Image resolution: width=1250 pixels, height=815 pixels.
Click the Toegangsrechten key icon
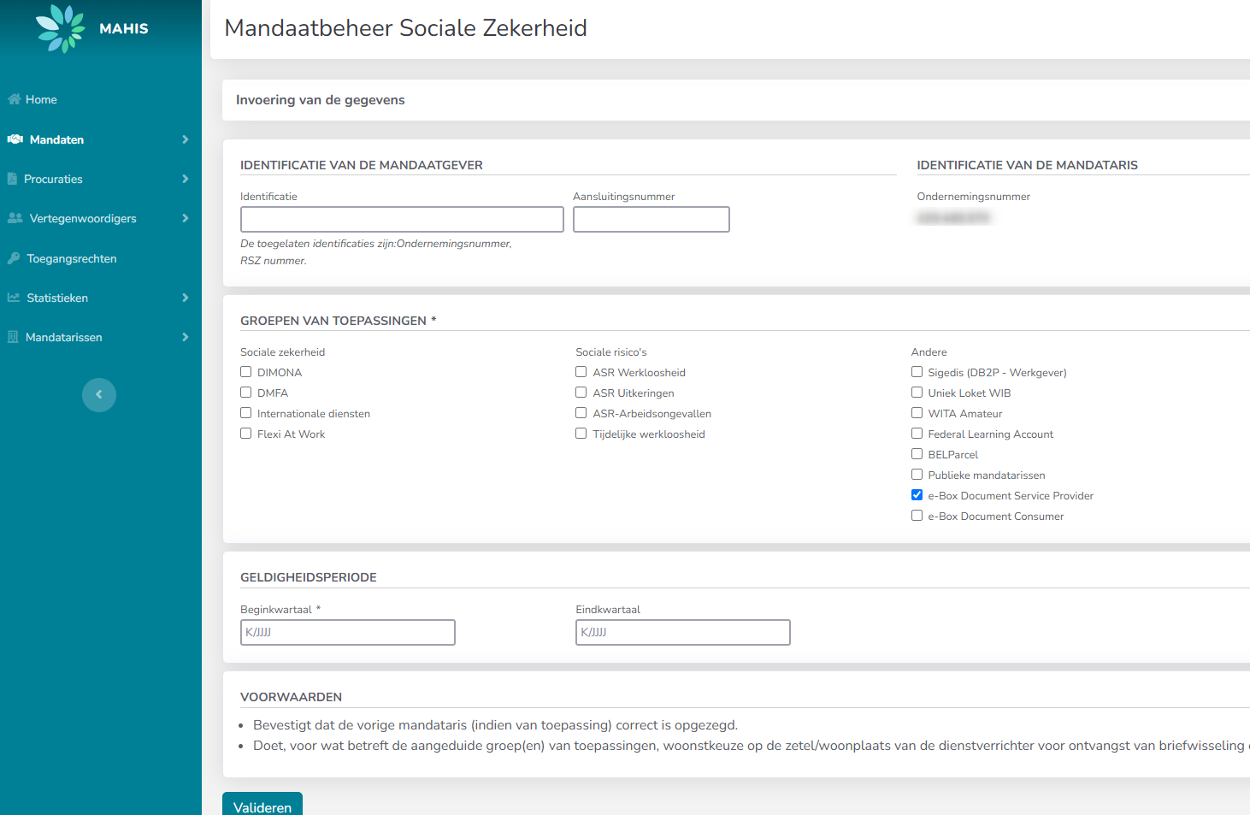coord(14,258)
